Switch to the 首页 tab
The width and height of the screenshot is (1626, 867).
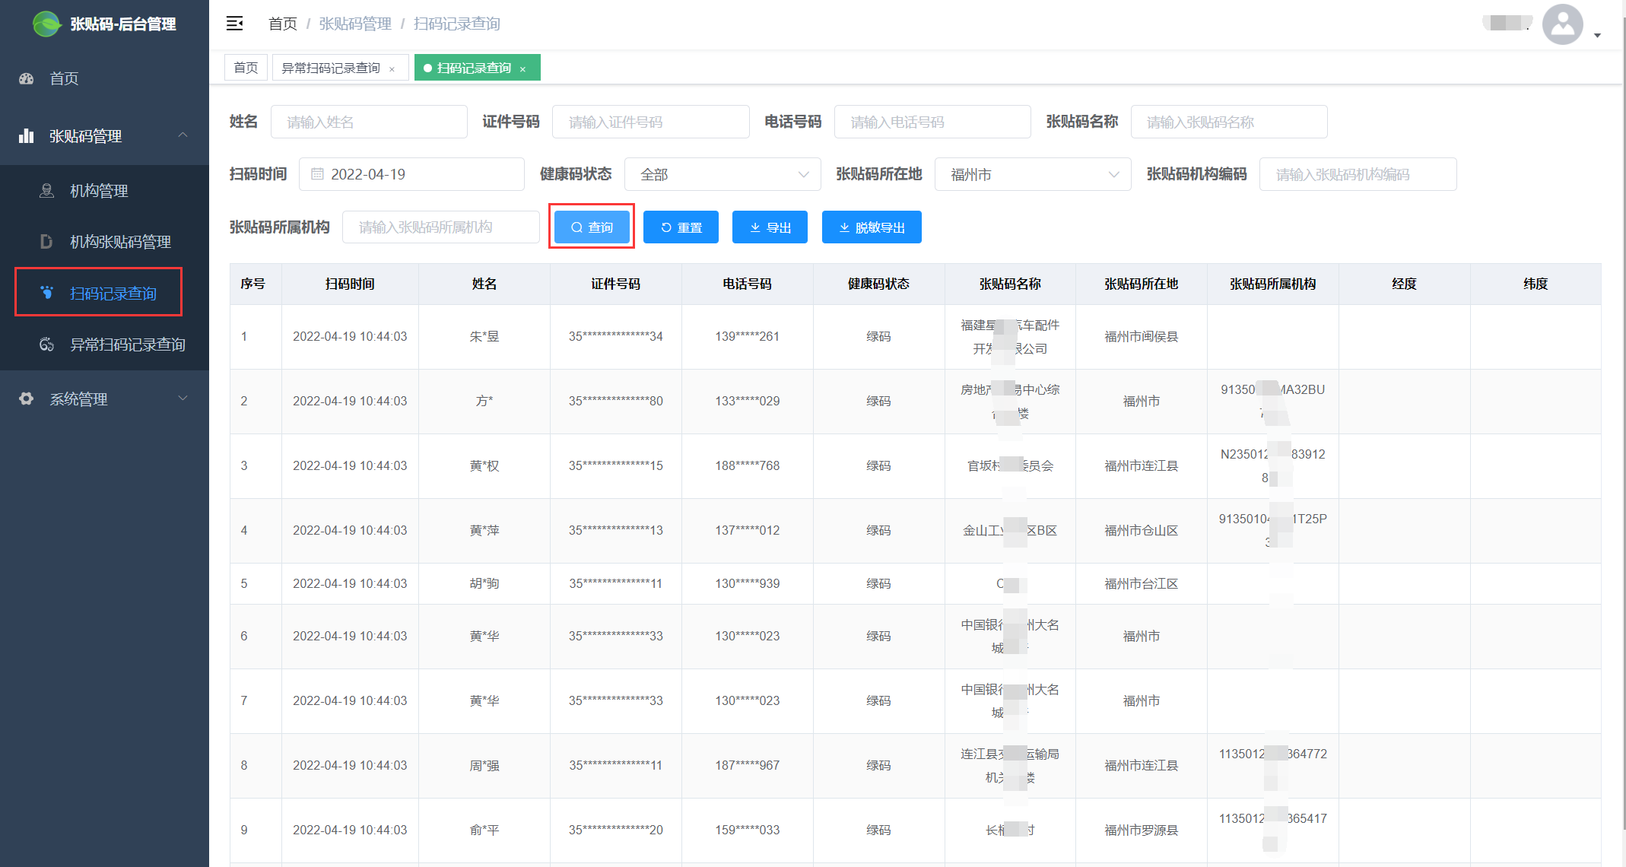tap(245, 68)
